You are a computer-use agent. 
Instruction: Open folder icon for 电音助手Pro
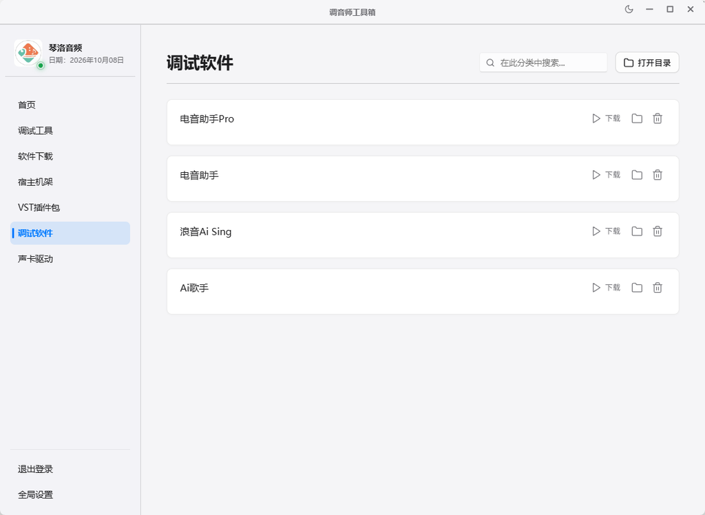coord(637,118)
